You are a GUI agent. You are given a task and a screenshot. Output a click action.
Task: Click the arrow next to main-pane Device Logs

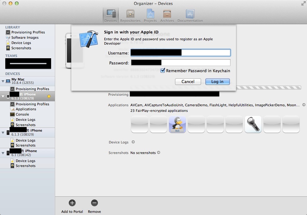pyautogui.click(x=133, y=142)
